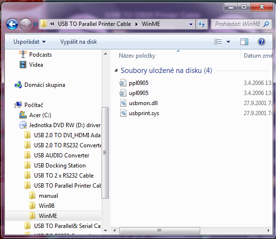
Task: Open Videa library
Action: point(36,65)
